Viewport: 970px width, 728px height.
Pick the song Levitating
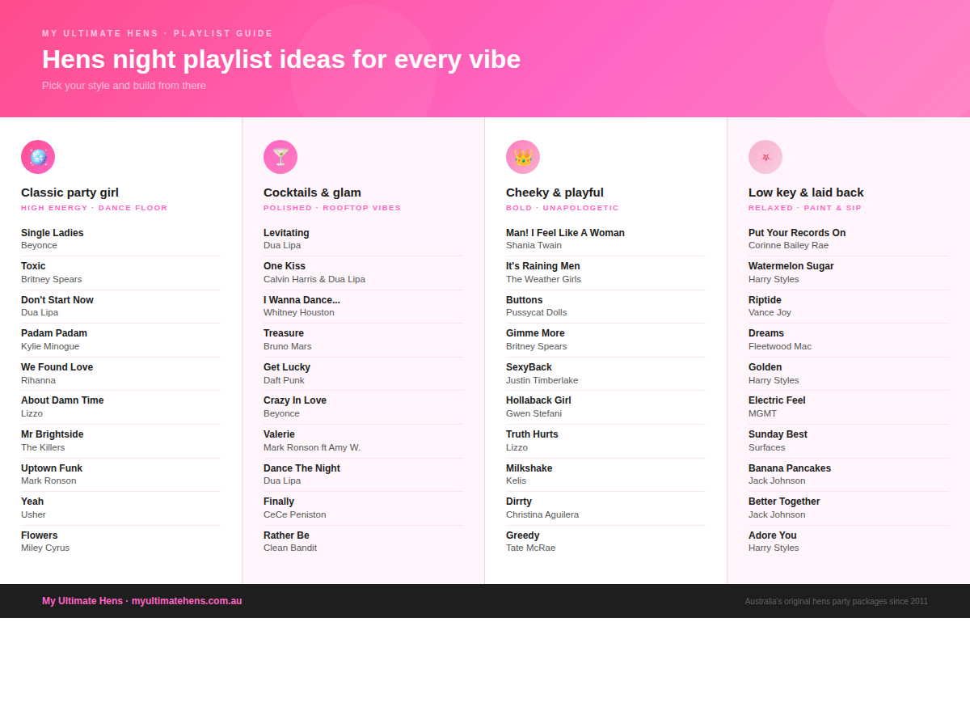tap(286, 233)
